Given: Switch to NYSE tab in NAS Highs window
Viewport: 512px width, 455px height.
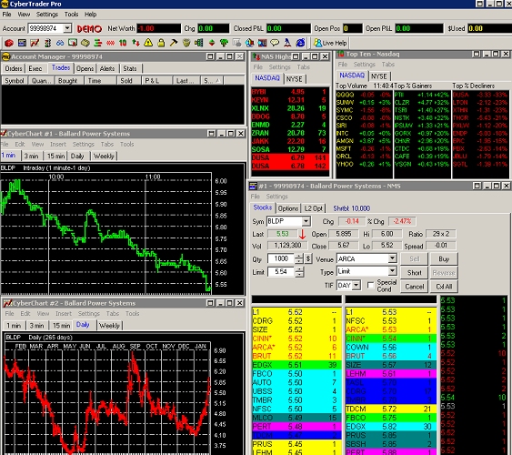Looking at the screenshot, I should [x=295, y=79].
